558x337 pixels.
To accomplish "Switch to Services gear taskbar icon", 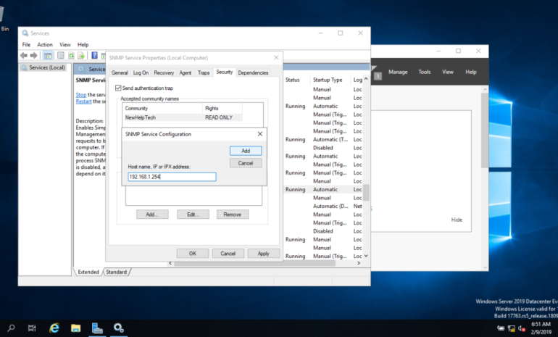I will (119, 328).
